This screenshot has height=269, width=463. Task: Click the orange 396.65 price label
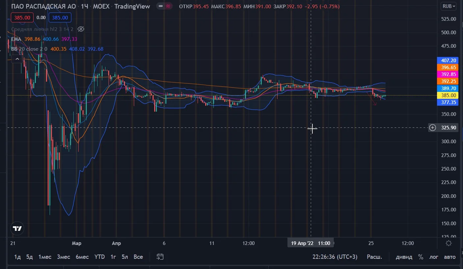pyautogui.click(x=448, y=67)
